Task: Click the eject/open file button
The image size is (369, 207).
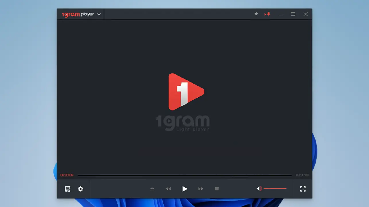Action: 152,189
